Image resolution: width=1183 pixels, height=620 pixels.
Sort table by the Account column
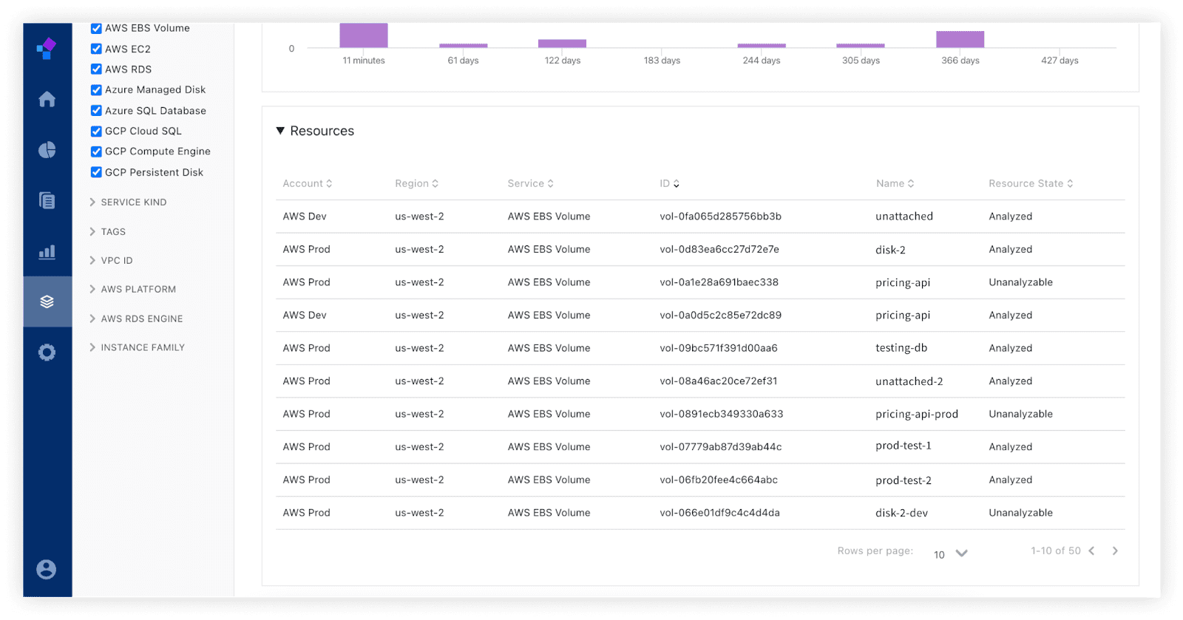(308, 183)
